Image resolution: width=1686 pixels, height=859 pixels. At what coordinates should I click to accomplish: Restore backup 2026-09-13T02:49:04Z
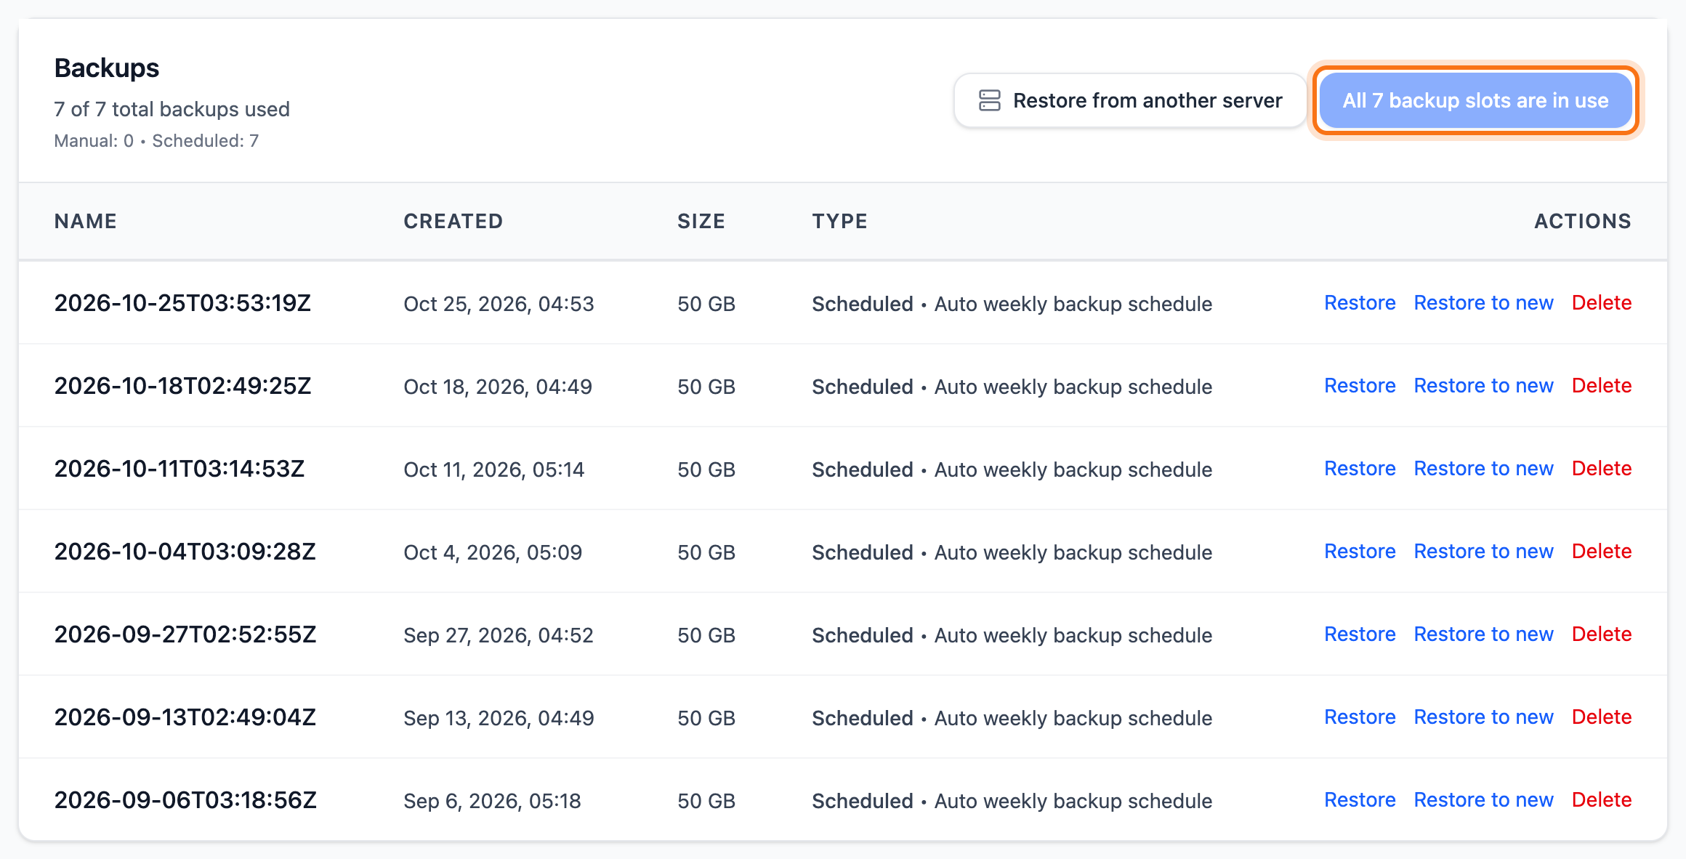[x=1360, y=717]
